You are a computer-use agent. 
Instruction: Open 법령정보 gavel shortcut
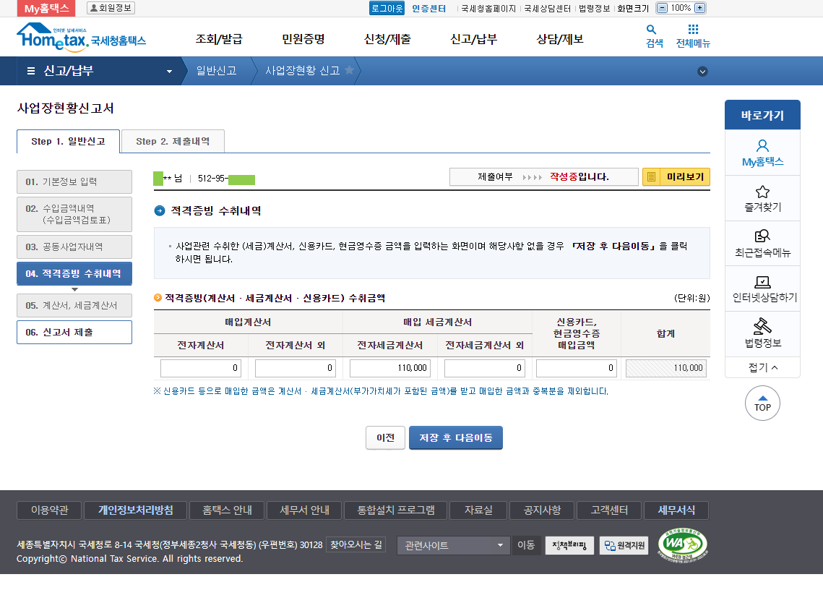[762, 333]
